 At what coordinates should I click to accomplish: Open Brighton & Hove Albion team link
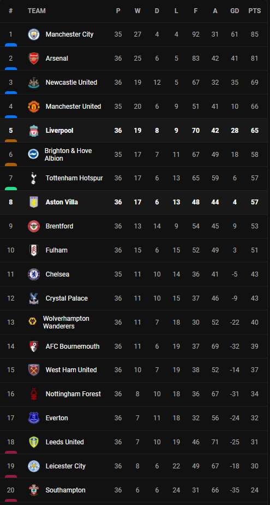tap(68, 155)
